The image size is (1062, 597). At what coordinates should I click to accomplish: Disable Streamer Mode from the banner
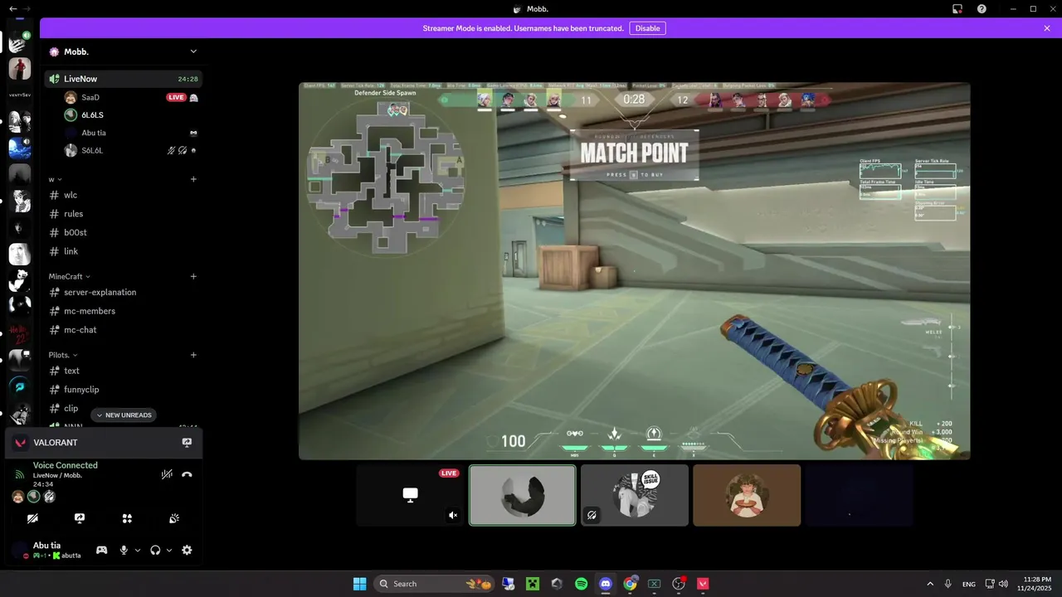pos(647,28)
